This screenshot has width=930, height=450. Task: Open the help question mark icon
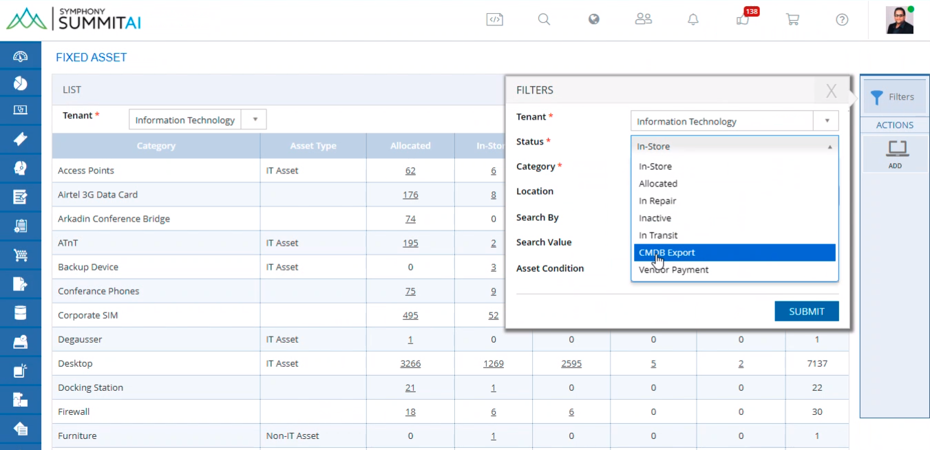[842, 19]
